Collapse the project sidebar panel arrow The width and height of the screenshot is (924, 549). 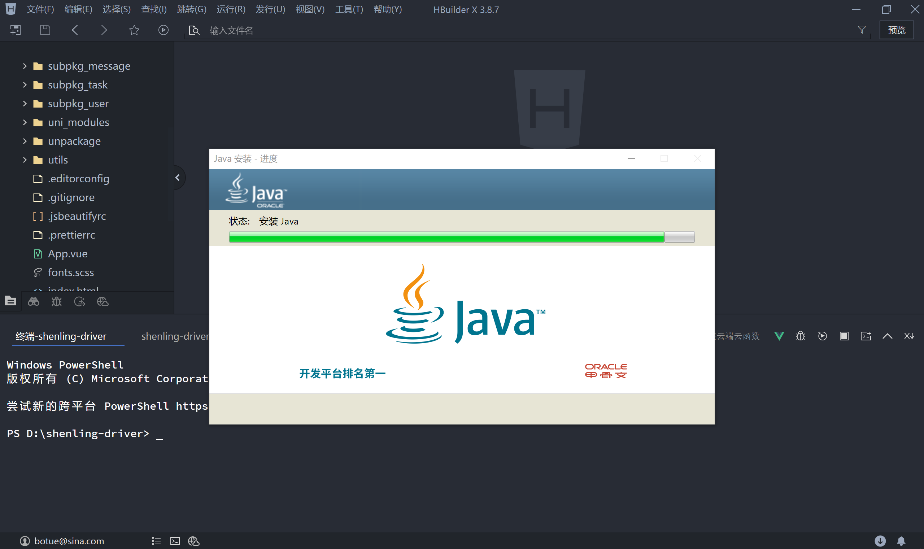click(178, 178)
